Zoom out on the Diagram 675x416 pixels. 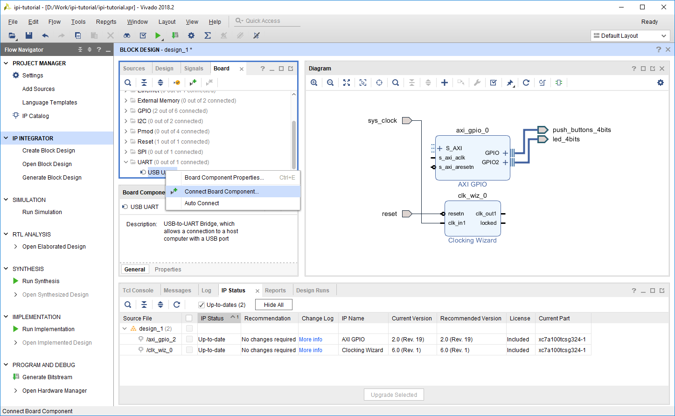click(x=330, y=83)
